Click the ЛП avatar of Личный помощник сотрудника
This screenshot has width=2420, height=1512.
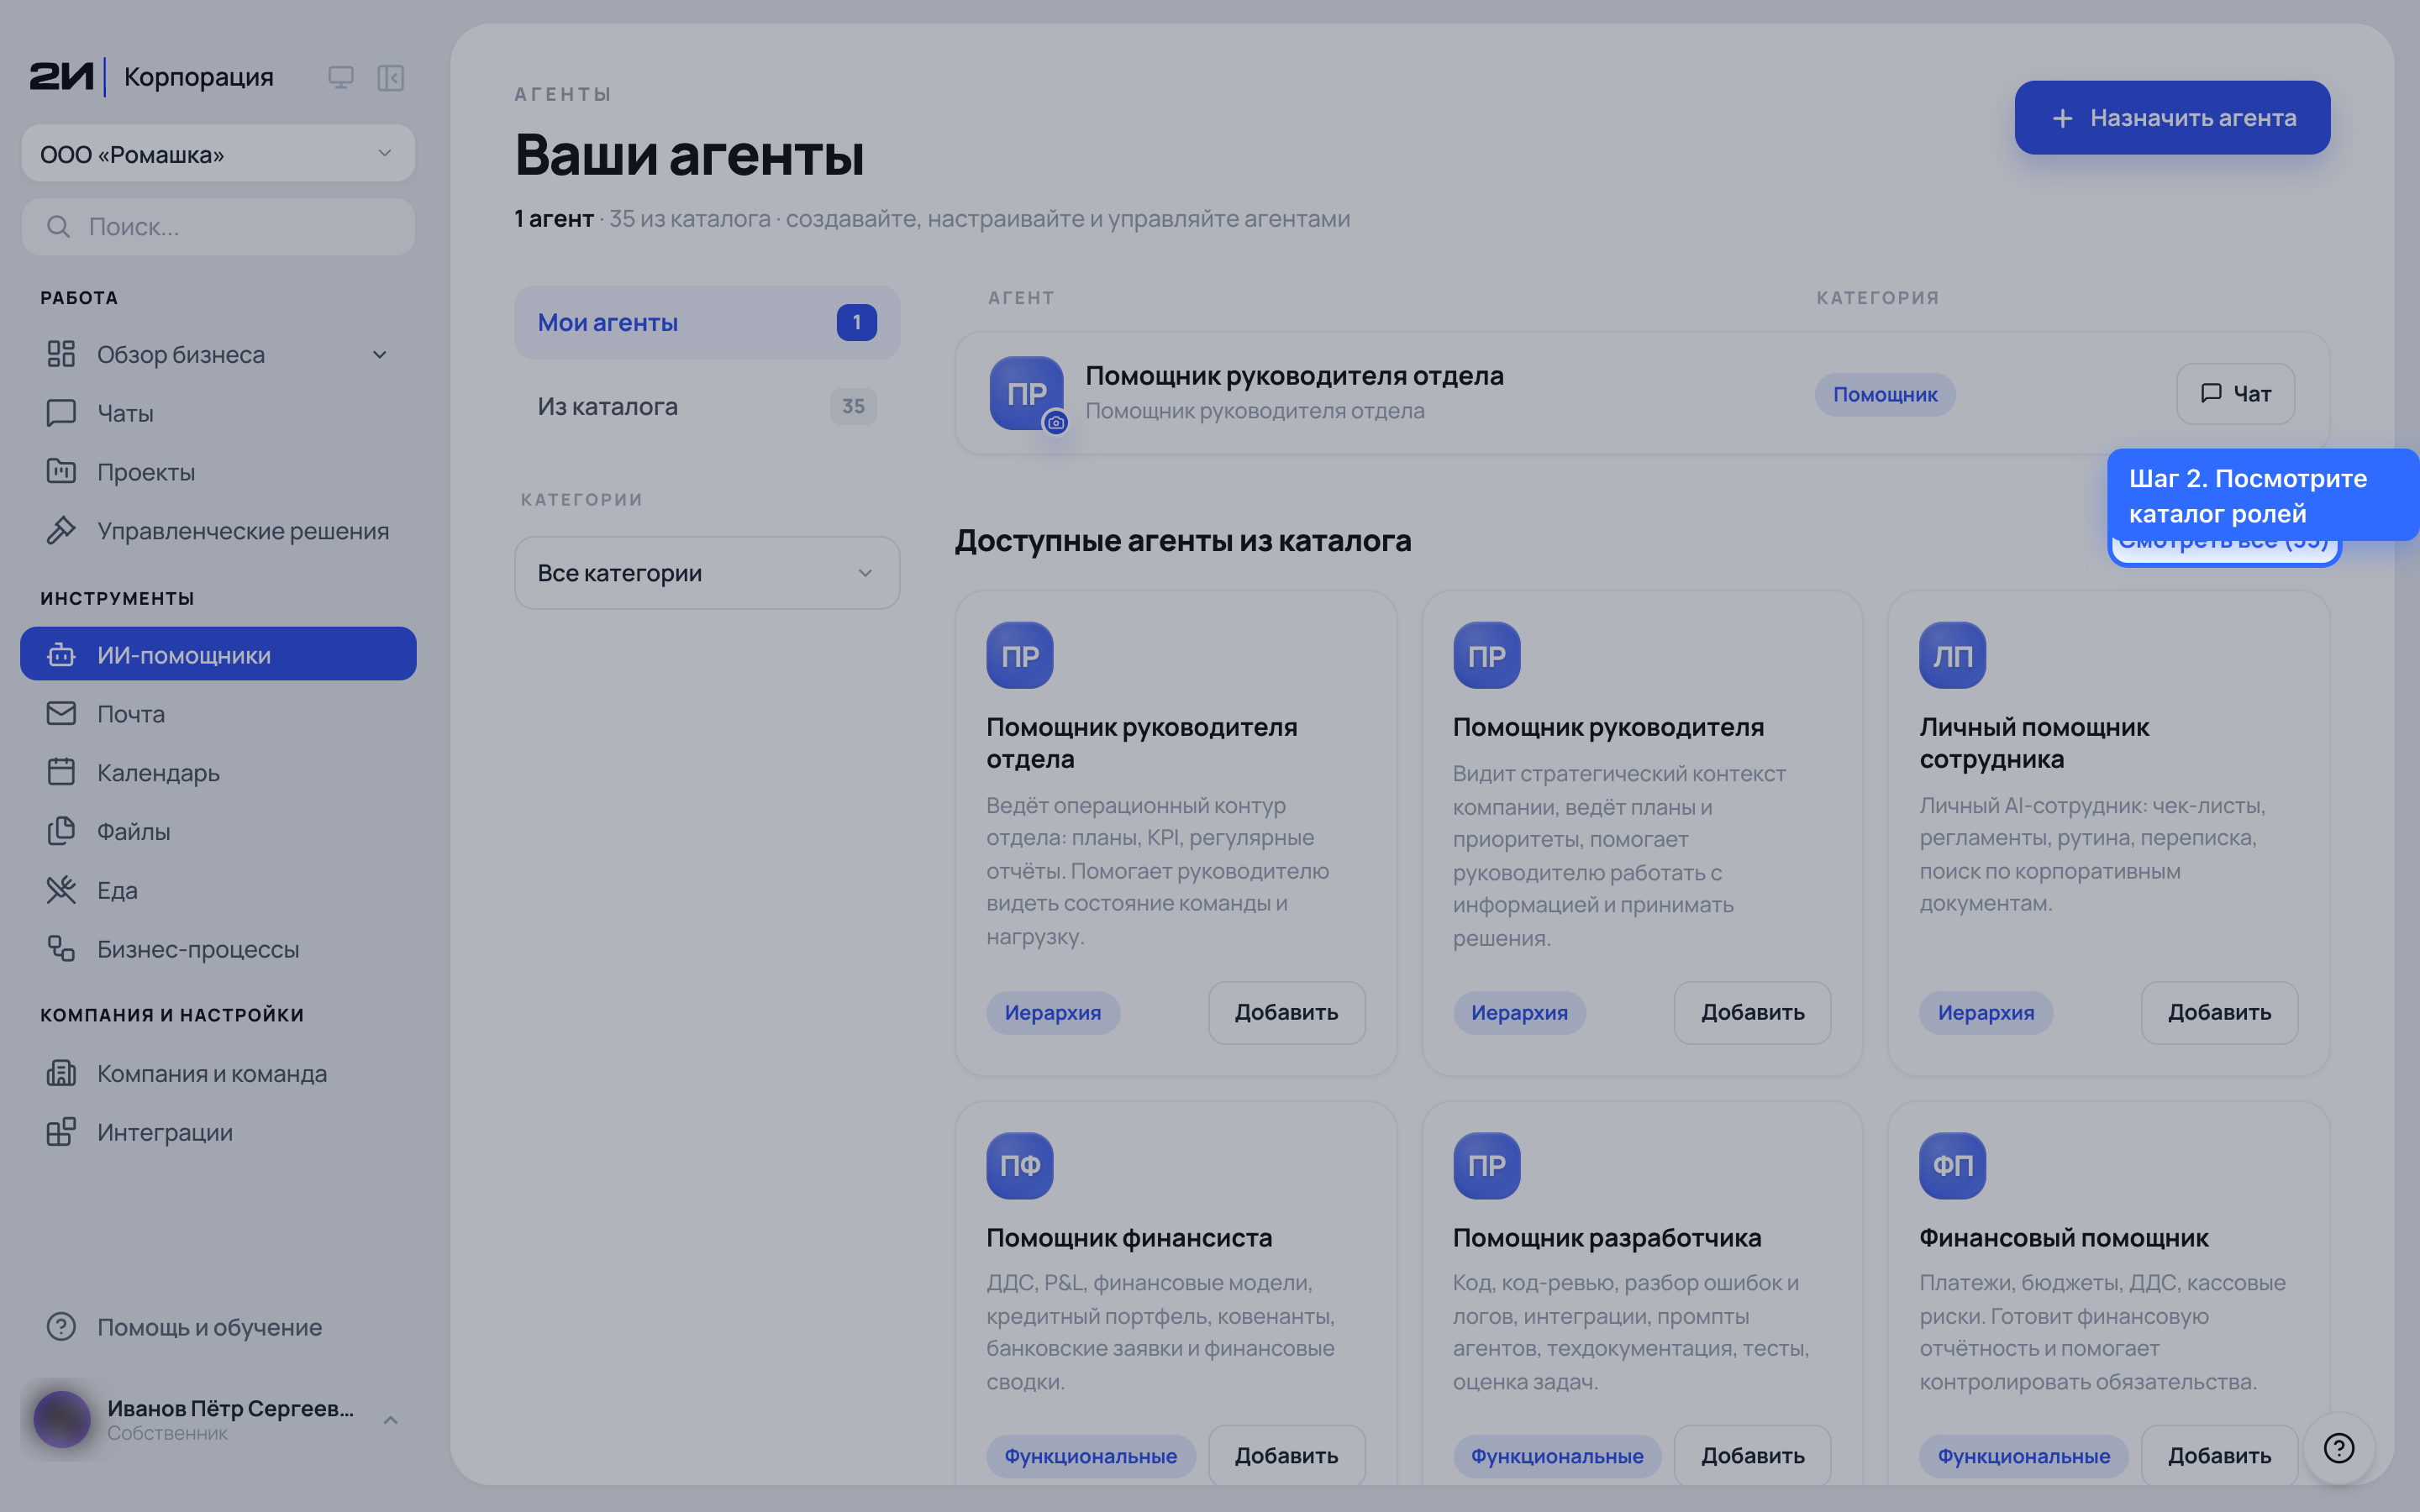[x=1952, y=655]
